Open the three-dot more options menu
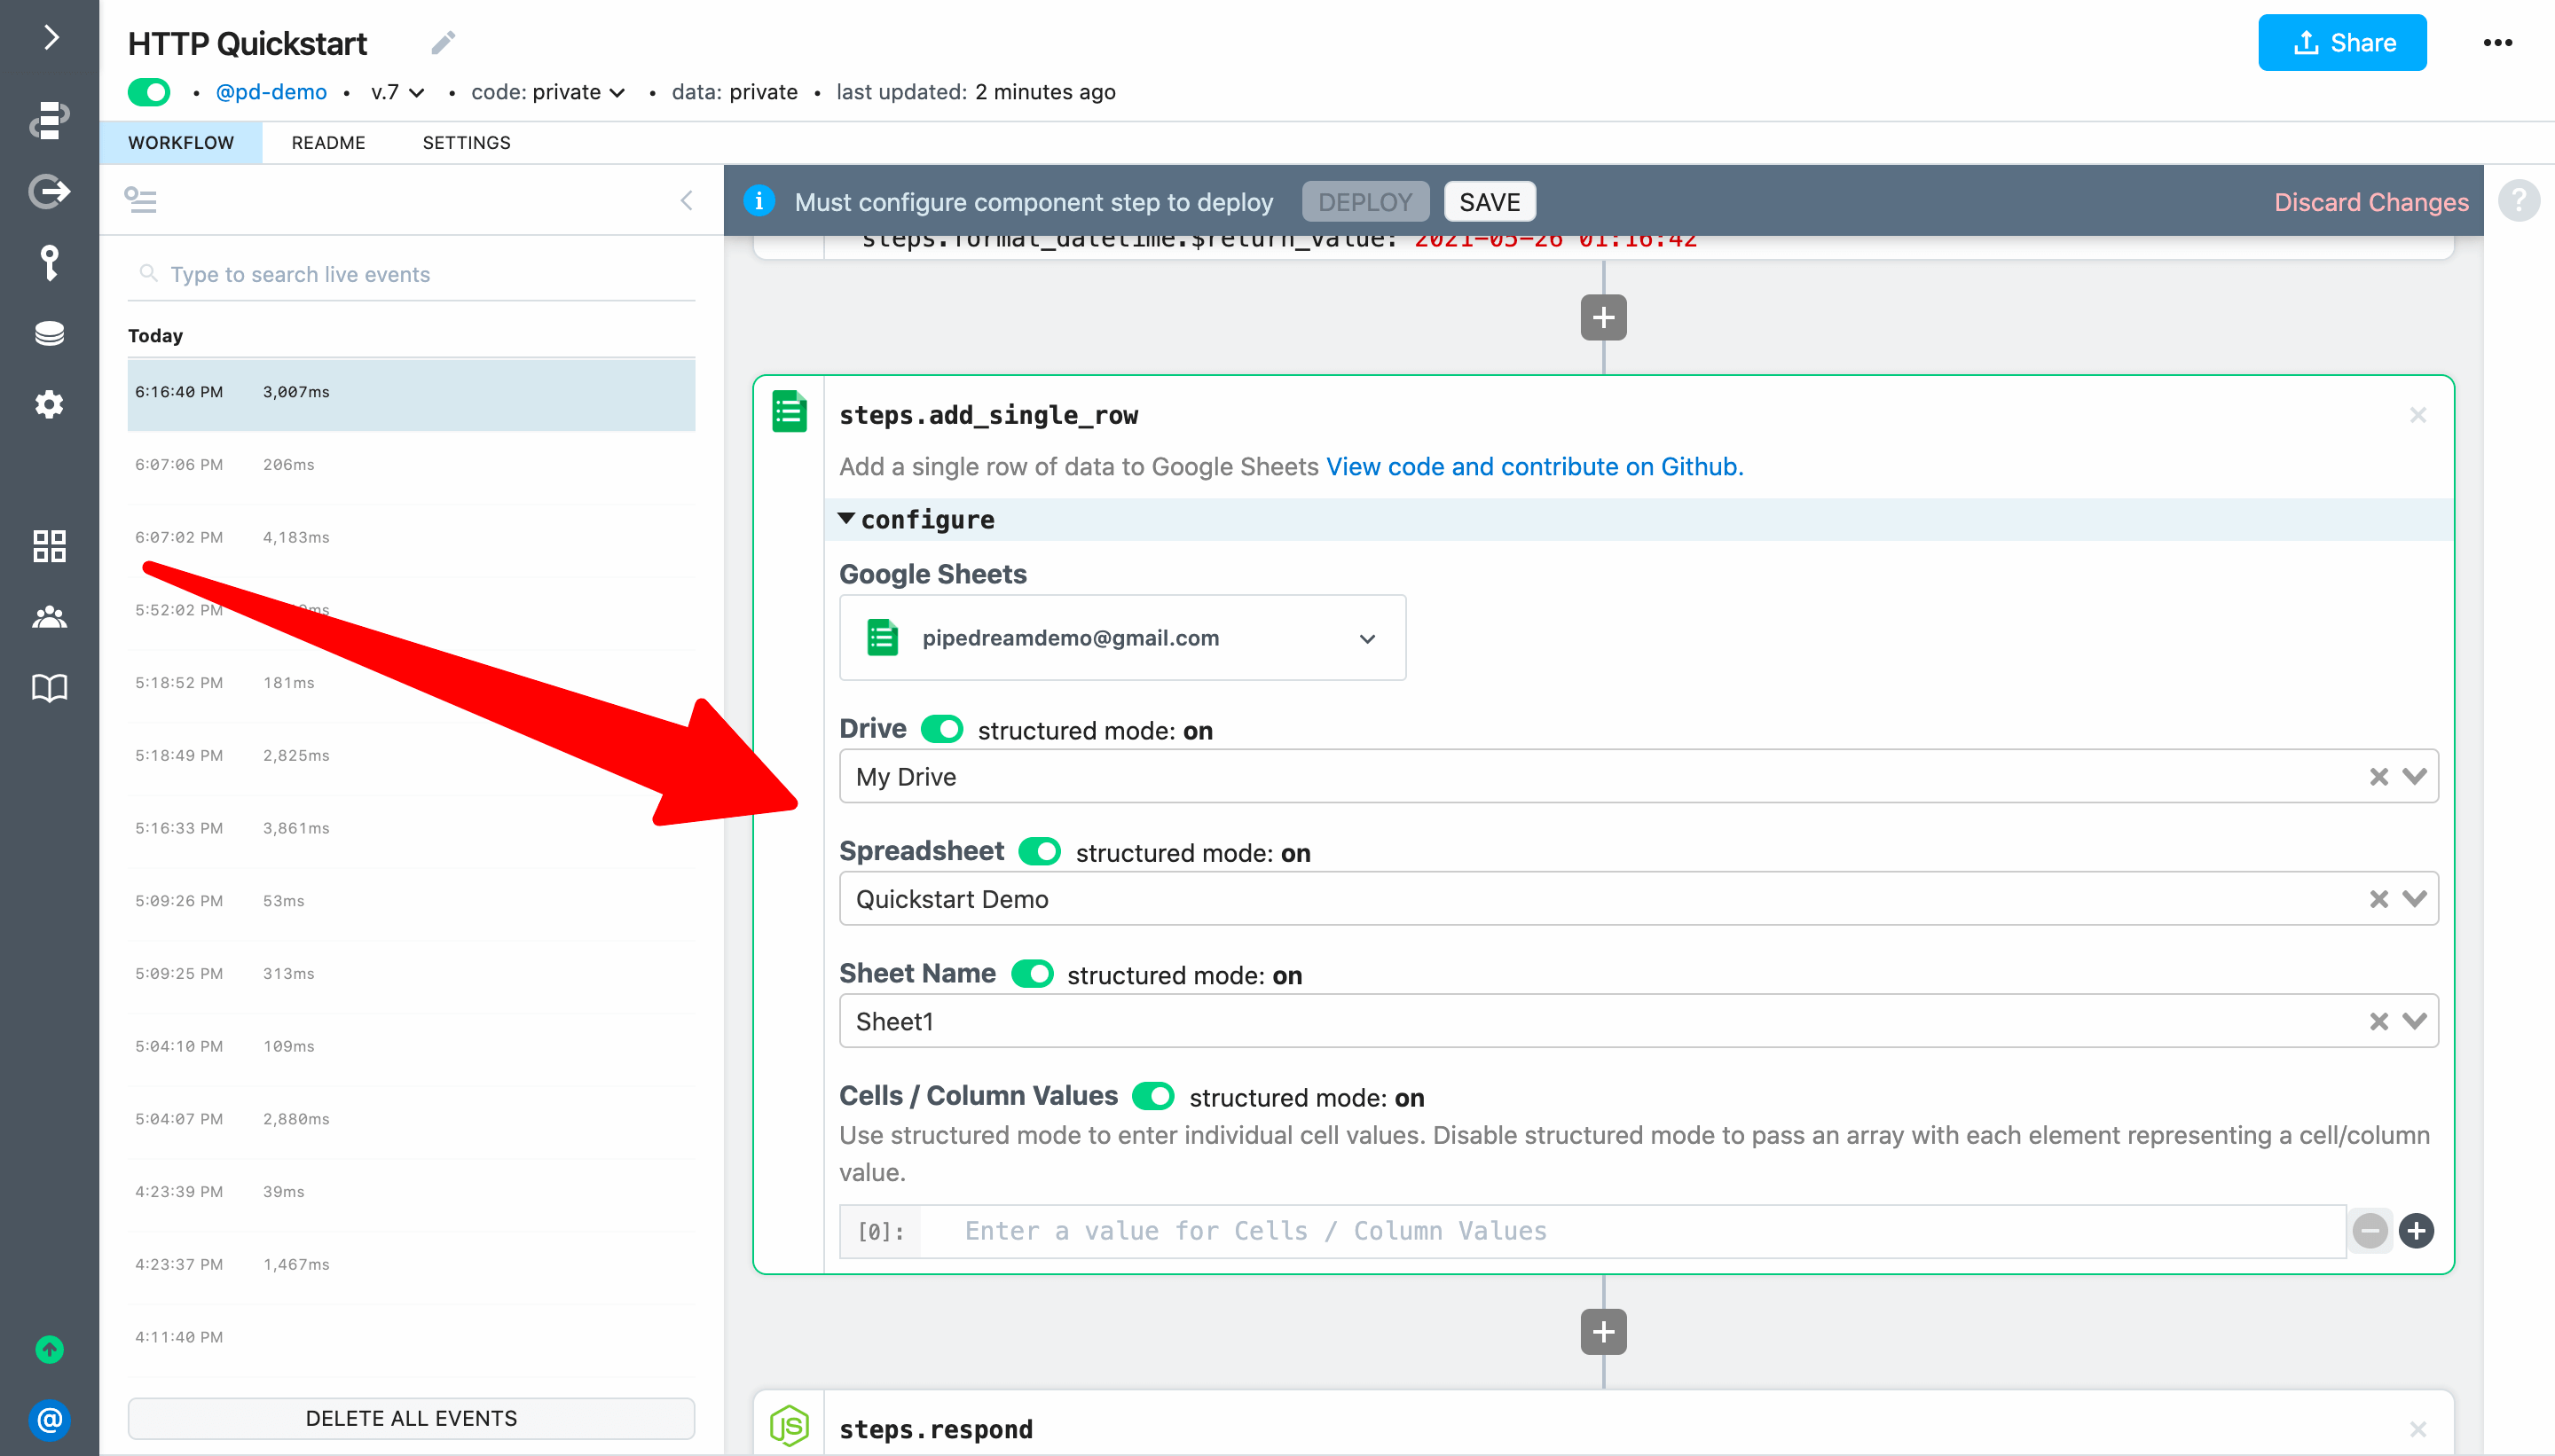Viewport: 2555px width, 1456px height. point(2497,43)
